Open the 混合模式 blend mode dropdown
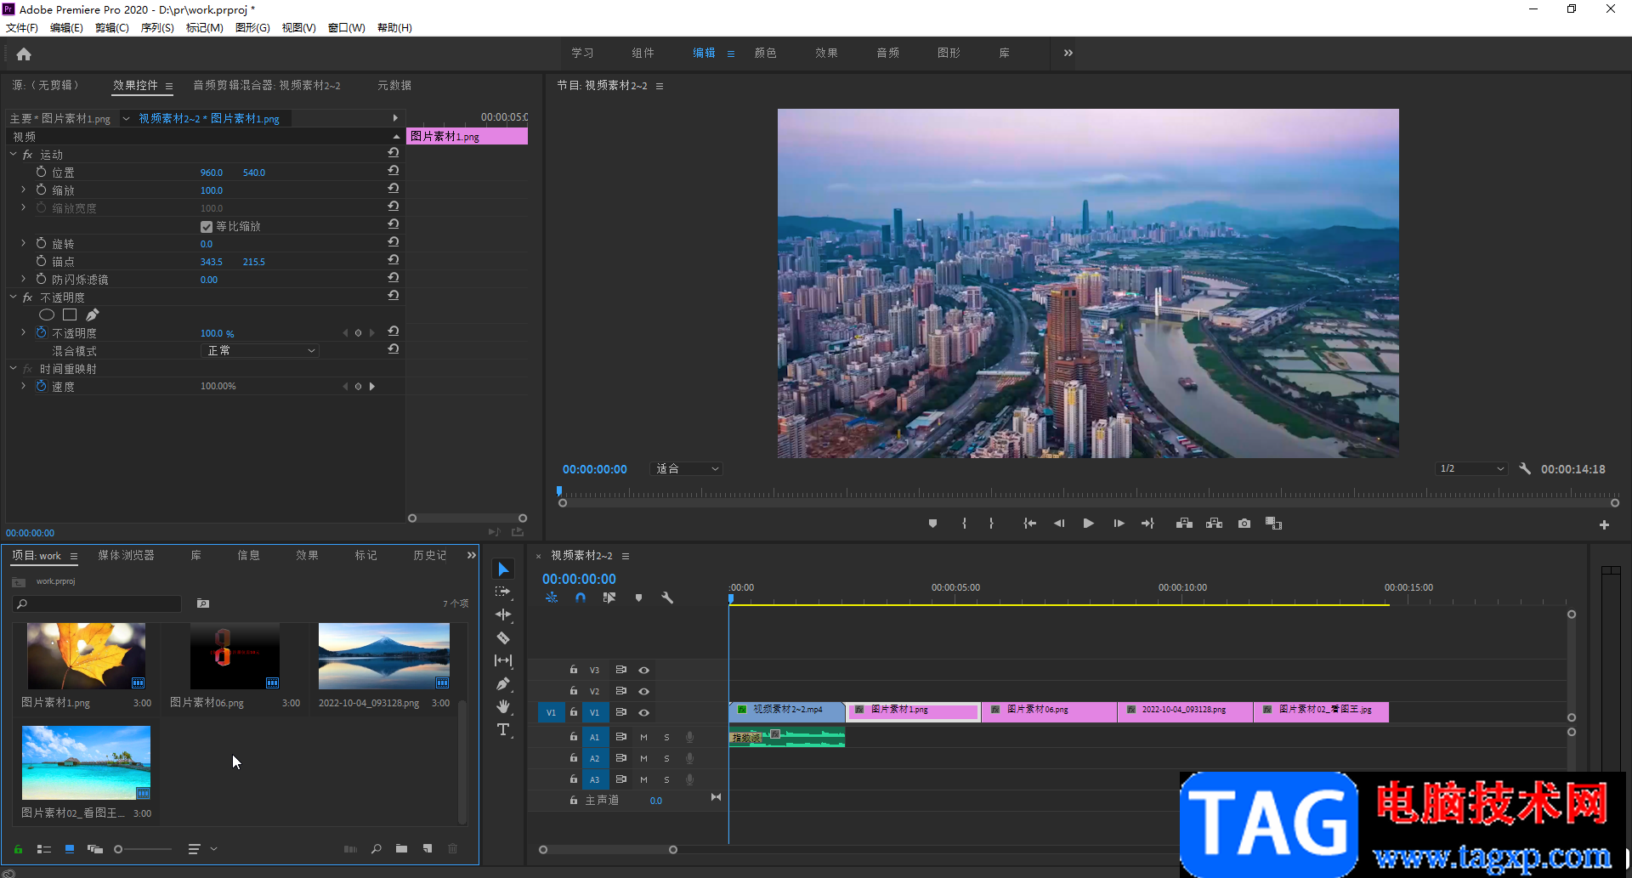This screenshot has width=1632, height=878. 260,351
